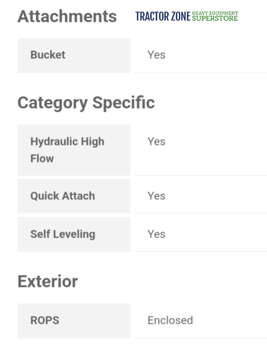This screenshot has height=352, width=267.
Task: Click the Exterior section heading
Action: tap(48, 282)
